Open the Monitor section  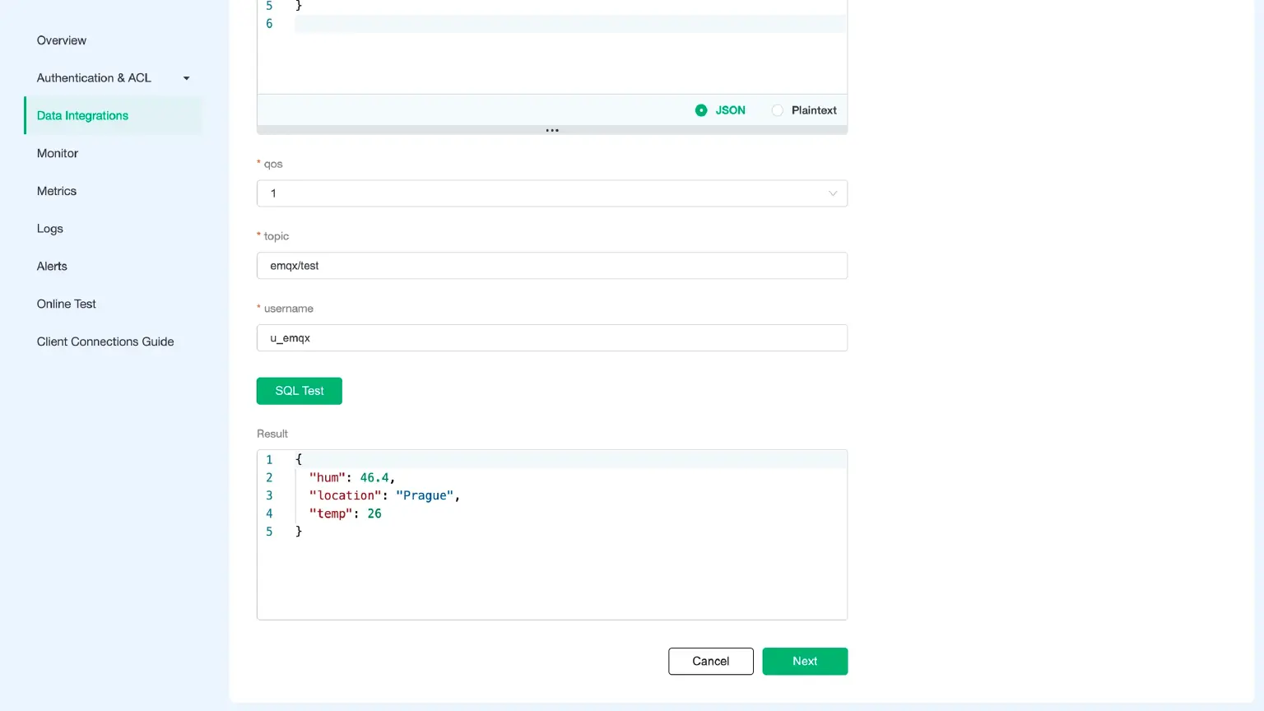(57, 153)
